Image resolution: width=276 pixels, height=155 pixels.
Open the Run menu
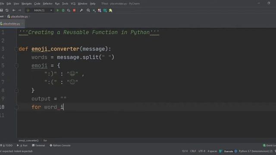pos(57,3)
